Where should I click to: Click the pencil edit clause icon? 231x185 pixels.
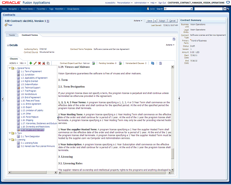pos(35,63)
